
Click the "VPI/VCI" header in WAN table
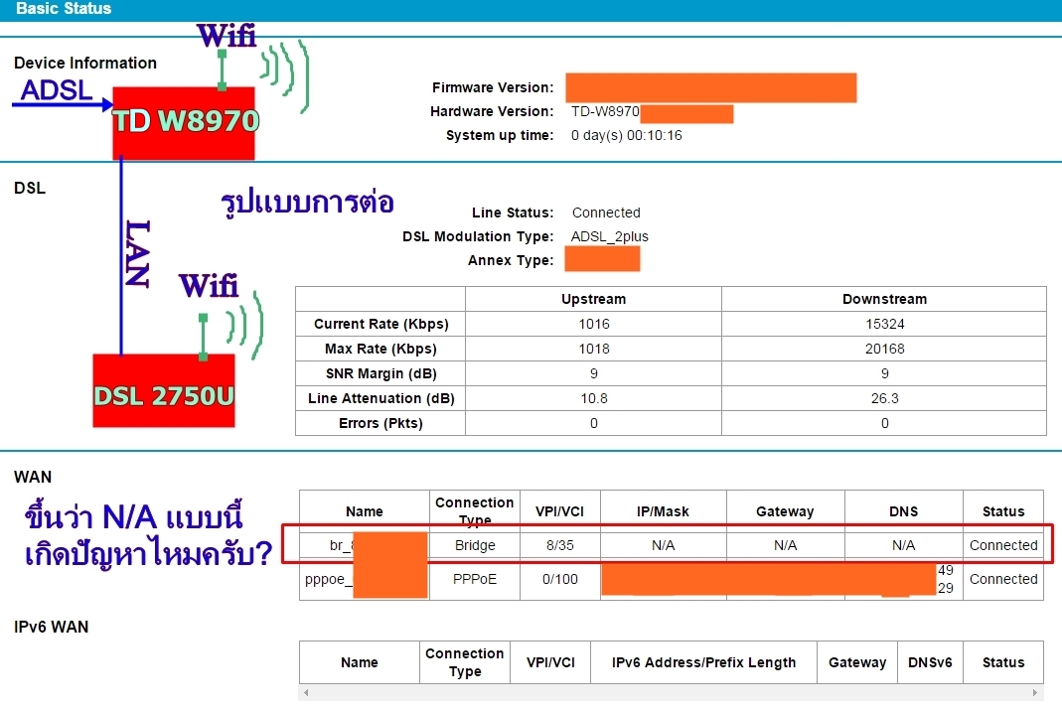click(559, 511)
